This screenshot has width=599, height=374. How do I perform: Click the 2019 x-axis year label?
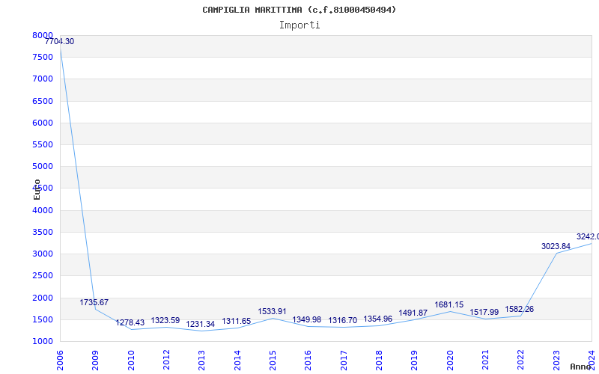click(415, 361)
